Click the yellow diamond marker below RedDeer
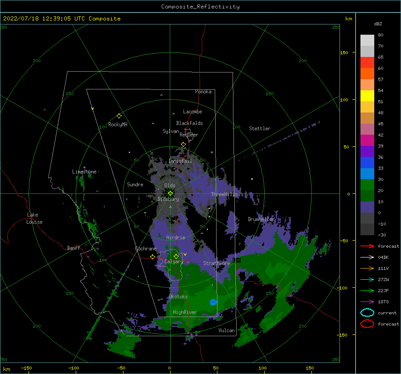Image resolution: width=401 pixels, height=374 pixels. point(184,145)
